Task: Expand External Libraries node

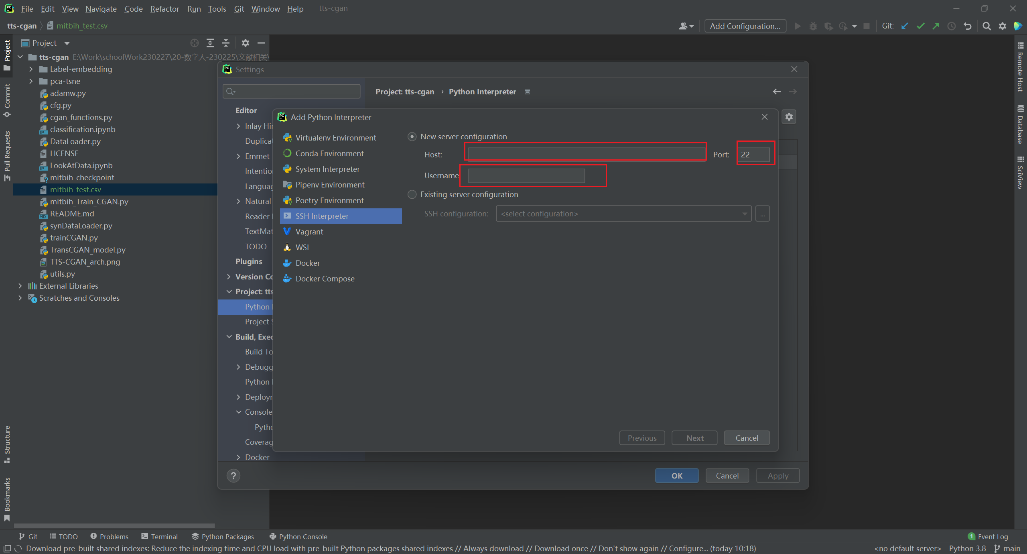Action: [x=20, y=286]
